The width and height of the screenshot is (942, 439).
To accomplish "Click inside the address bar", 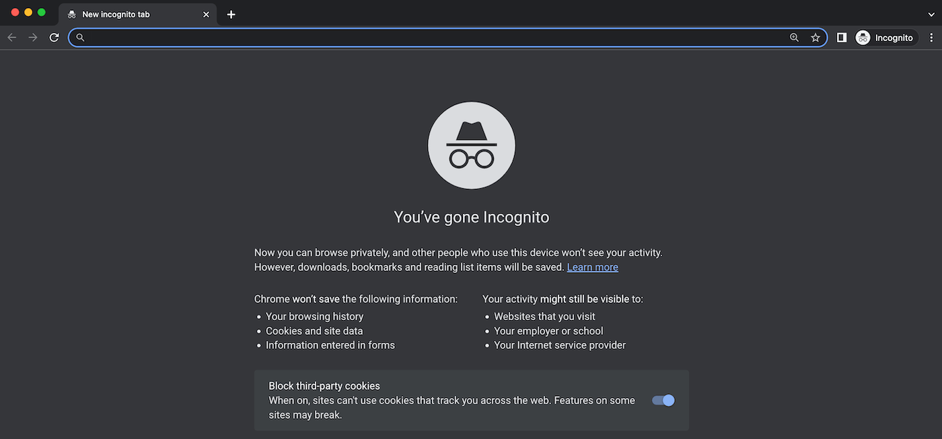I will coord(404,37).
